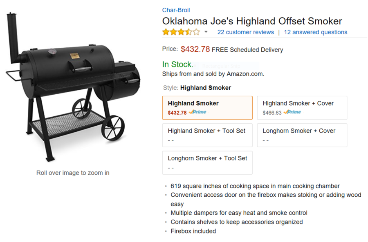Choose the Longhorn Smoker + Tool Set option
The image size is (368, 242).
(207, 162)
